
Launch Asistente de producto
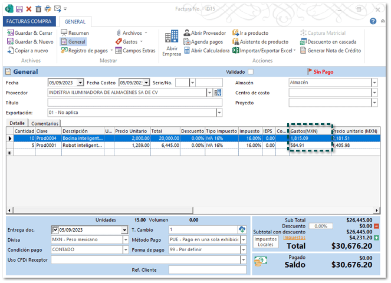(x=260, y=42)
